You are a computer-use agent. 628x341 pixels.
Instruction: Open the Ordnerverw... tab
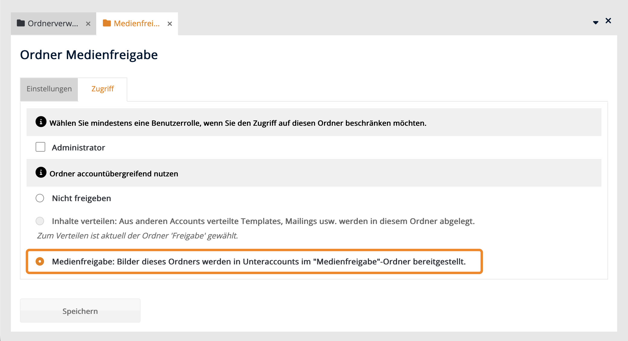pos(53,24)
